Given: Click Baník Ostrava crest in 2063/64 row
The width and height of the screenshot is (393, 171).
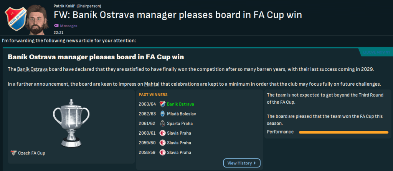Looking at the screenshot, I should pyautogui.click(x=162, y=104).
